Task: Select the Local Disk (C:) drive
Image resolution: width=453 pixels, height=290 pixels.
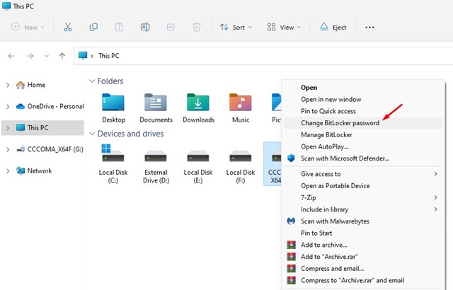Action: [x=113, y=156]
